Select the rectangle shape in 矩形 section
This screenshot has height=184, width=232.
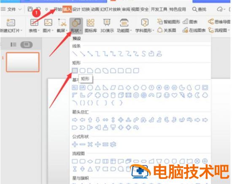(75, 70)
